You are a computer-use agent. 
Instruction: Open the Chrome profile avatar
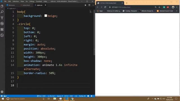[173, 7]
